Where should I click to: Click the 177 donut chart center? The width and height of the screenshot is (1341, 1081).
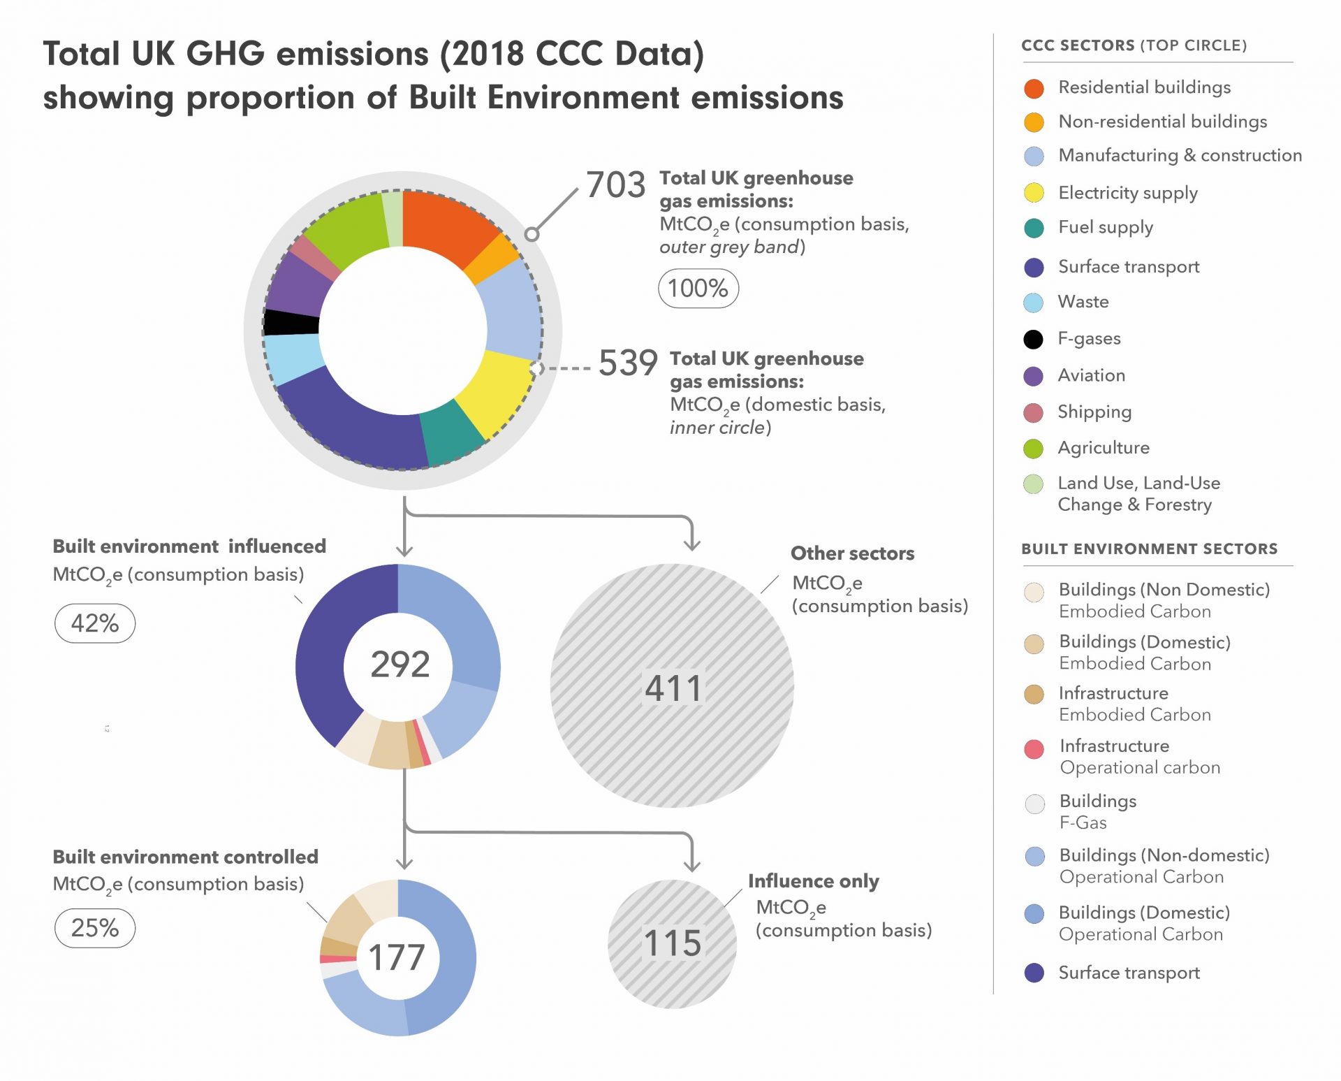[x=397, y=957]
